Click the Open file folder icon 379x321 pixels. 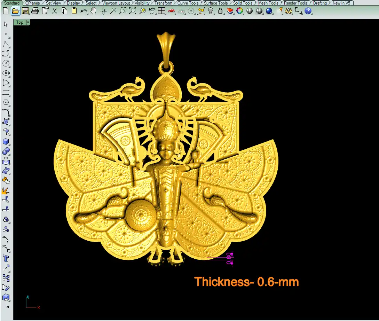(15, 11)
